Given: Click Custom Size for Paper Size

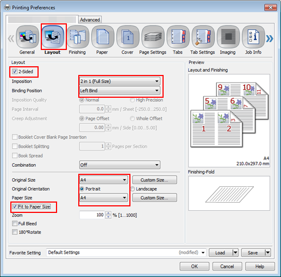Looking at the screenshot, I should (154, 198).
